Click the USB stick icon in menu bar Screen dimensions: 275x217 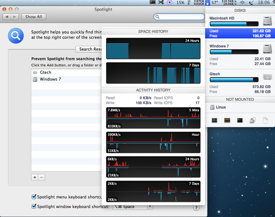pyautogui.click(x=242, y=2)
